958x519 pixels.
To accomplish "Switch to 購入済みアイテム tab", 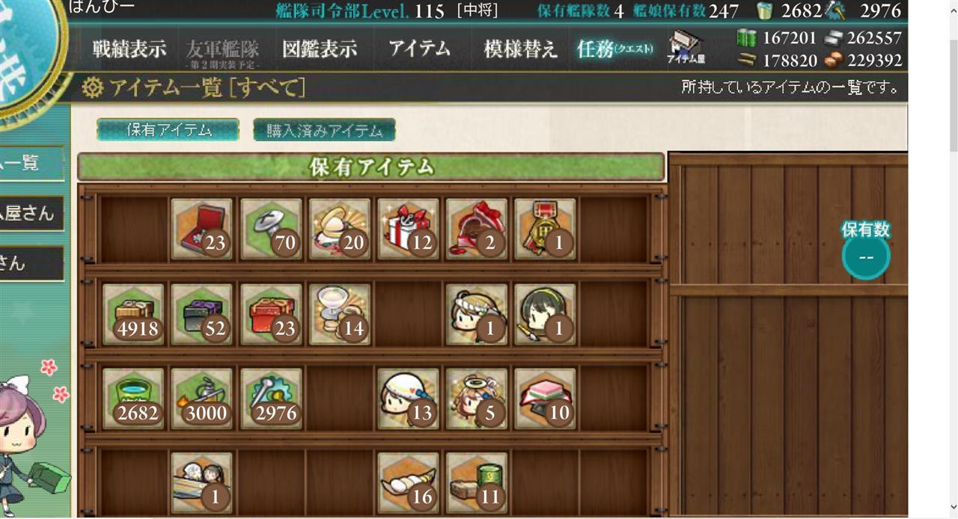I will click(325, 130).
